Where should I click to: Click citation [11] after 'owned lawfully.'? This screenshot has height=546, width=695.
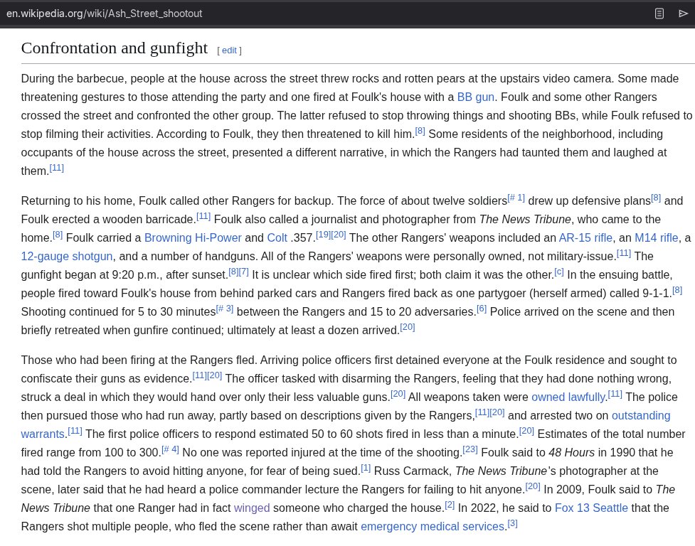pyautogui.click(x=615, y=394)
